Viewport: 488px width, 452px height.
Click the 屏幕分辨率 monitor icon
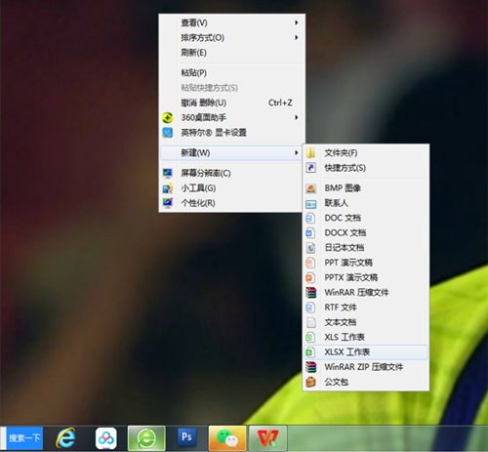tap(168, 173)
